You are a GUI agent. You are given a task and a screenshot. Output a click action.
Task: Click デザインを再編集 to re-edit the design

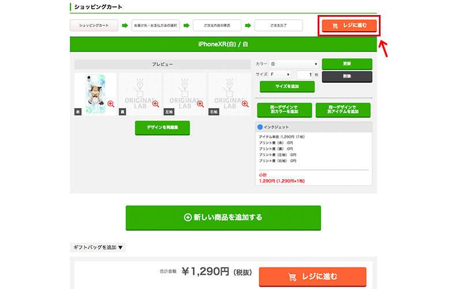(x=162, y=128)
